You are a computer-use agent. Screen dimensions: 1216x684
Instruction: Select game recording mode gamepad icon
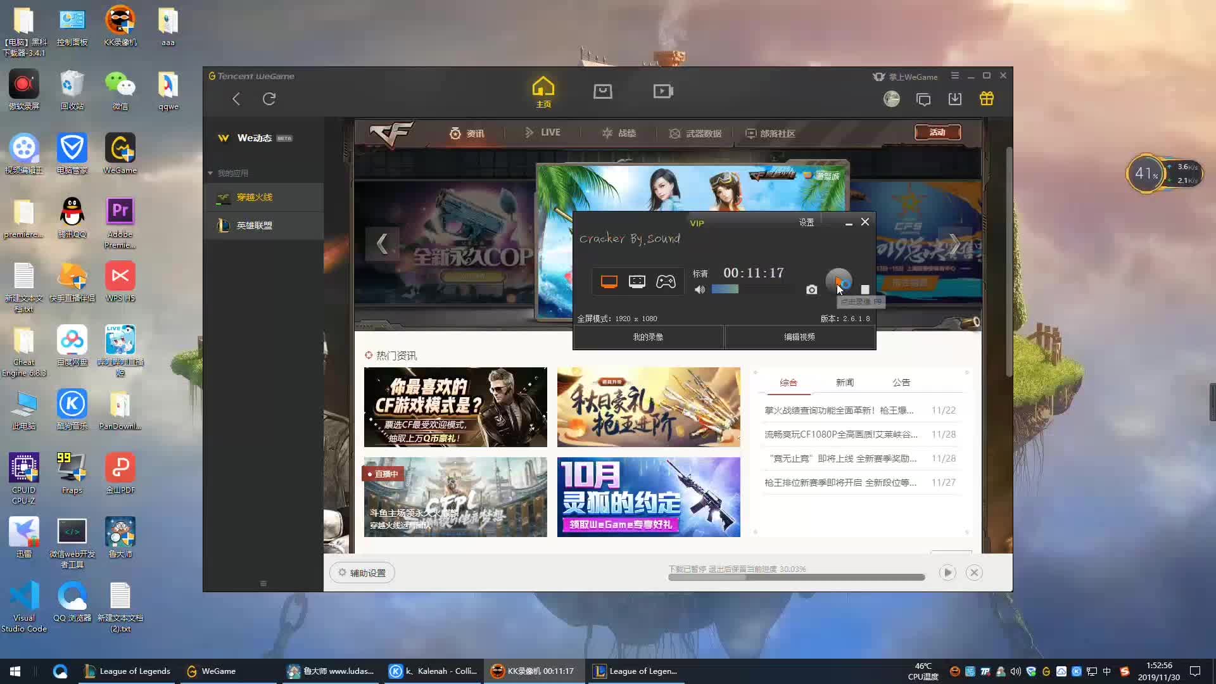click(666, 282)
